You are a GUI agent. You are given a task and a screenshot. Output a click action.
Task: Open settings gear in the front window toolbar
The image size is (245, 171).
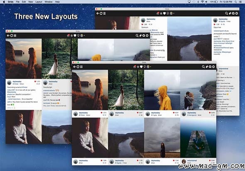pos(213,67)
